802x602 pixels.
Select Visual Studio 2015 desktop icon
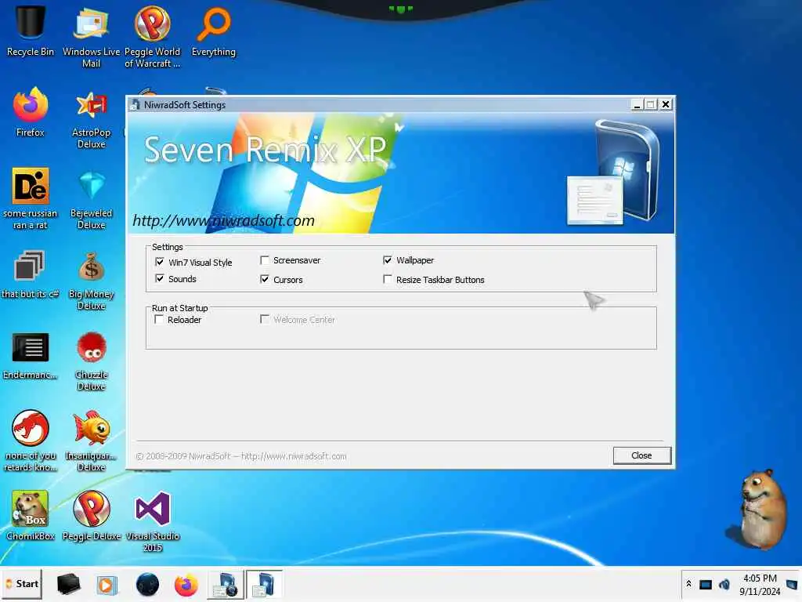tap(153, 521)
